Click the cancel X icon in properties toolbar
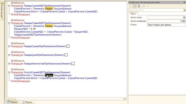 [144, 6]
